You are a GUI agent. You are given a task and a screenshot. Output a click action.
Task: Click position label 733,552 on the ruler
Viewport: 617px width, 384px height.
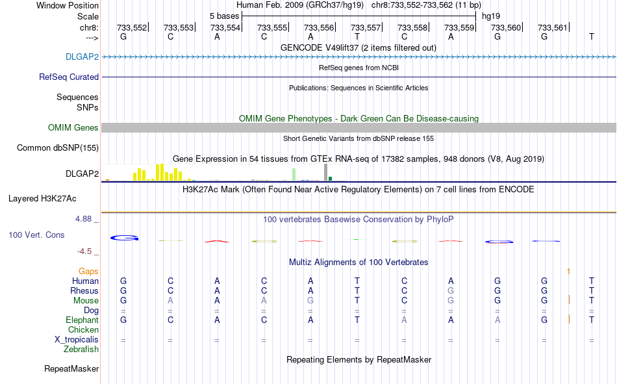[x=131, y=27]
